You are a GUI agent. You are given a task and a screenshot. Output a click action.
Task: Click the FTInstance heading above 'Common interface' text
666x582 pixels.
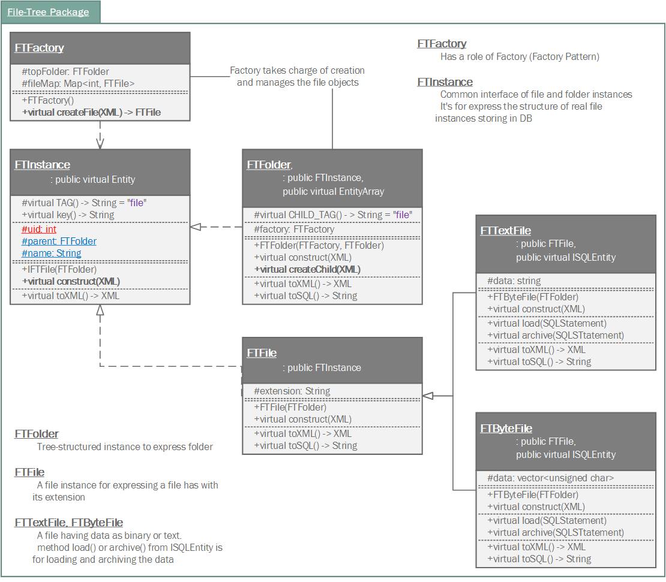tap(445, 82)
